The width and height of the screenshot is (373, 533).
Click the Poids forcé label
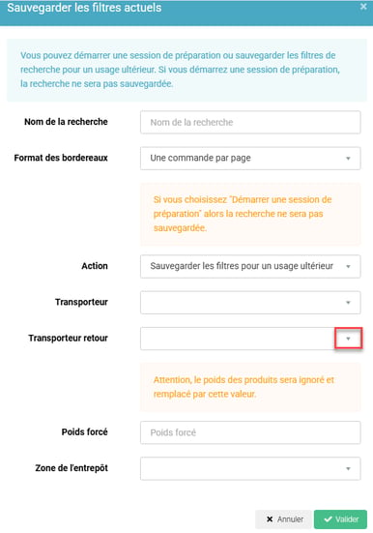tap(85, 432)
